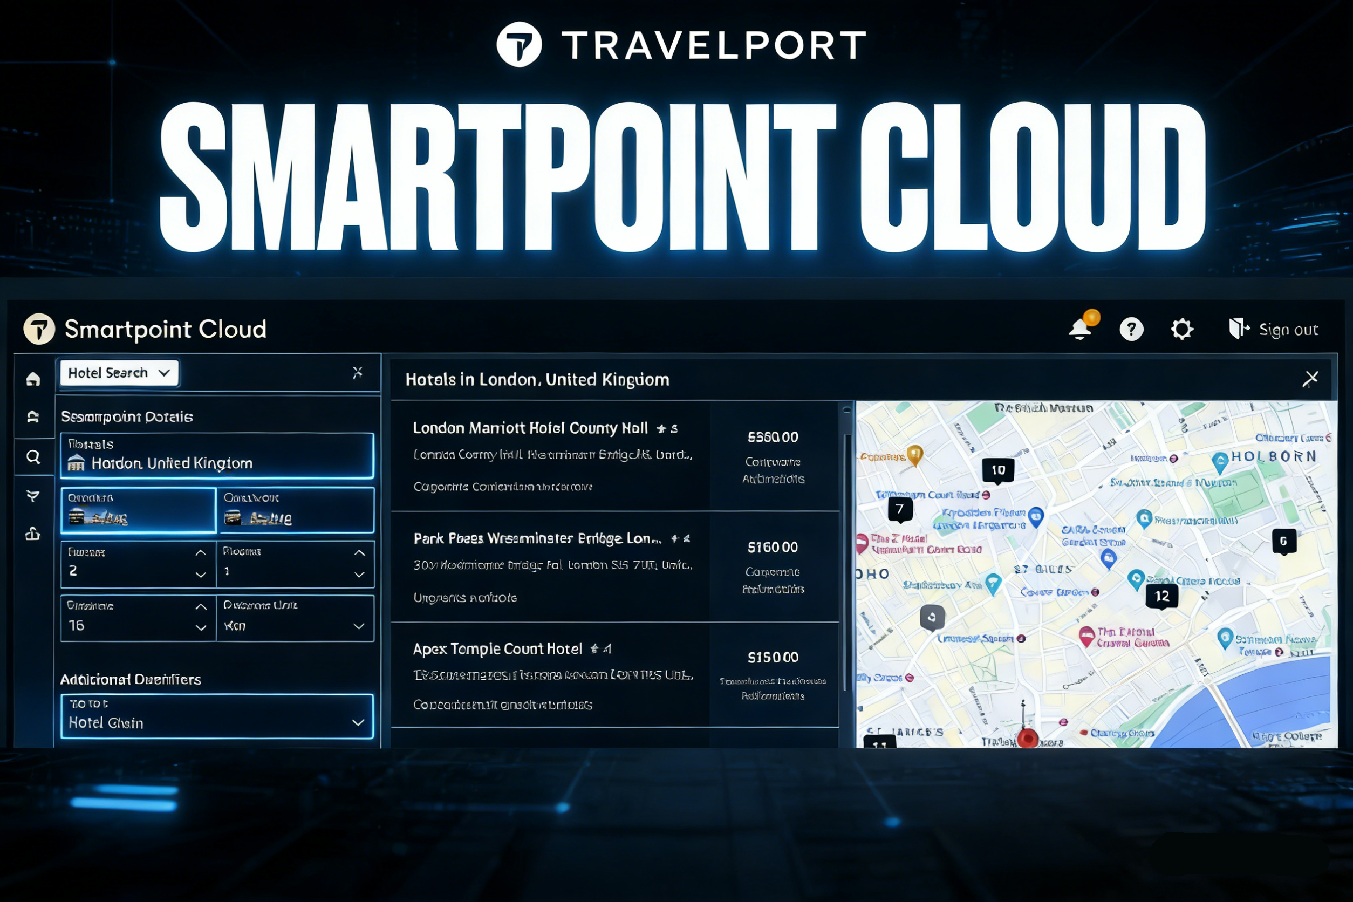Image resolution: width=1353 pixels, height=902 pixels.
Task: Open the hotel bed icon in sidebar
Action: tap(33, 416)
